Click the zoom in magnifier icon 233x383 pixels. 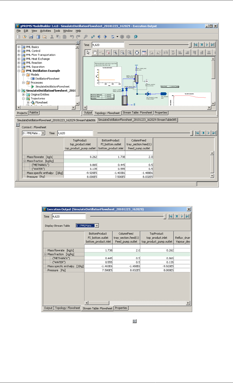tap(115, 53)
